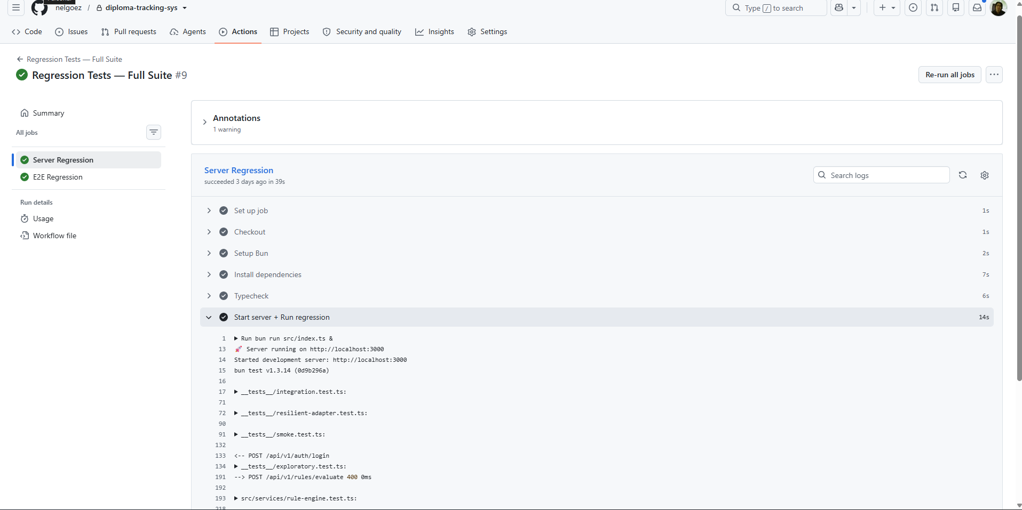Go back to Regression Tests — Full Suite workflow
Image resolution: width=1022 pixels, height=510 pixels.
[69, 59]
